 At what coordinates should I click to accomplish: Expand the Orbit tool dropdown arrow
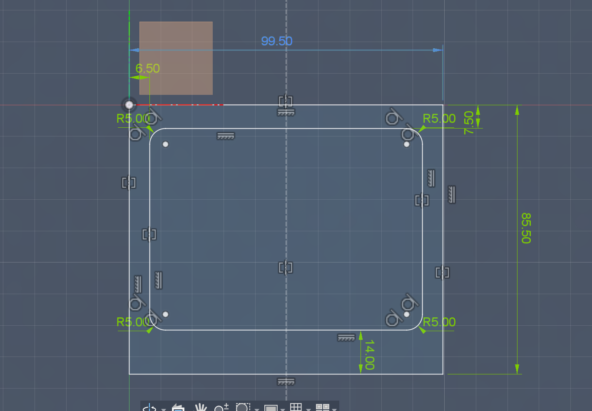164,409
